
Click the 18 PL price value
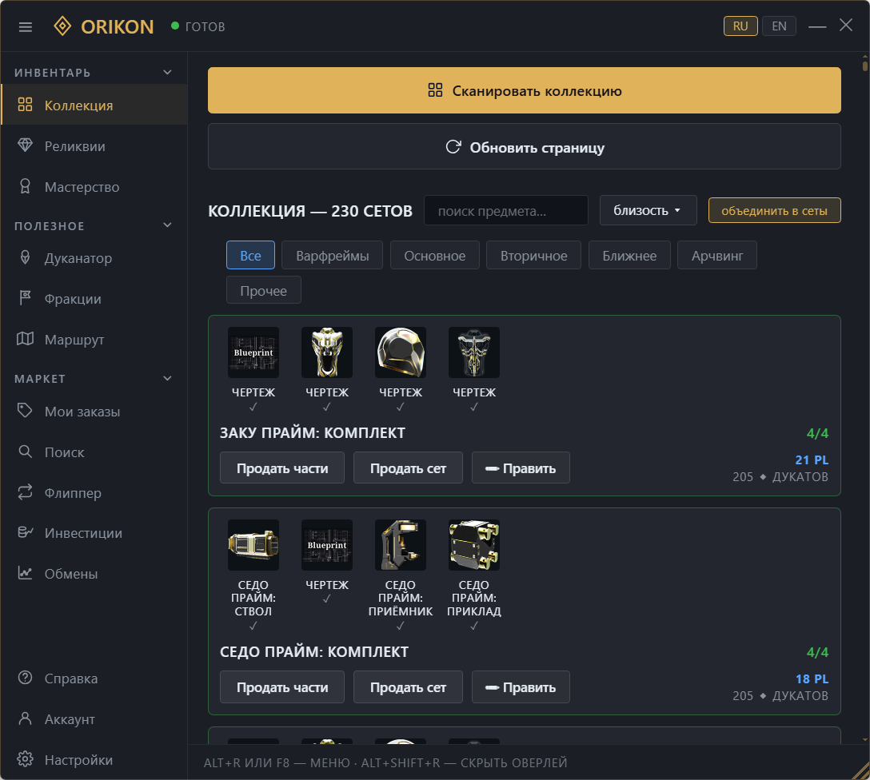[x=812, y=679]
